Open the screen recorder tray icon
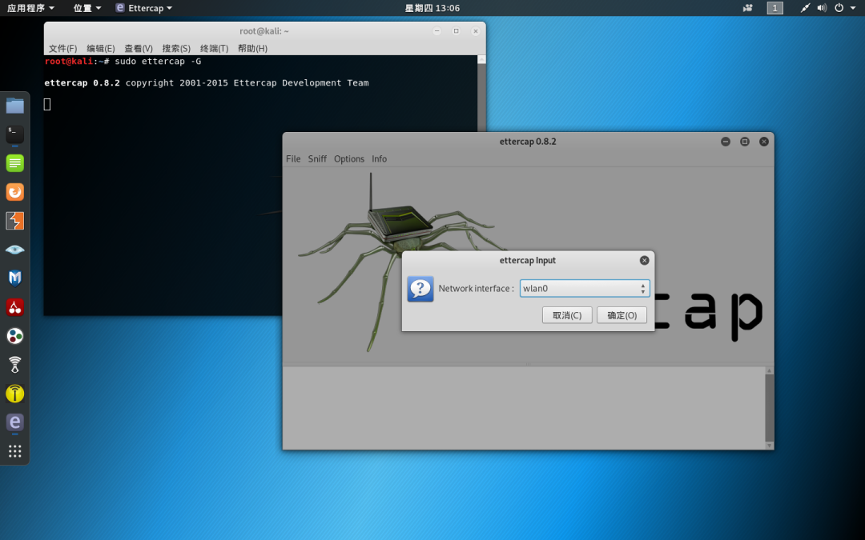Viewport: 865px width, 540px height. (x=748, y=8)
